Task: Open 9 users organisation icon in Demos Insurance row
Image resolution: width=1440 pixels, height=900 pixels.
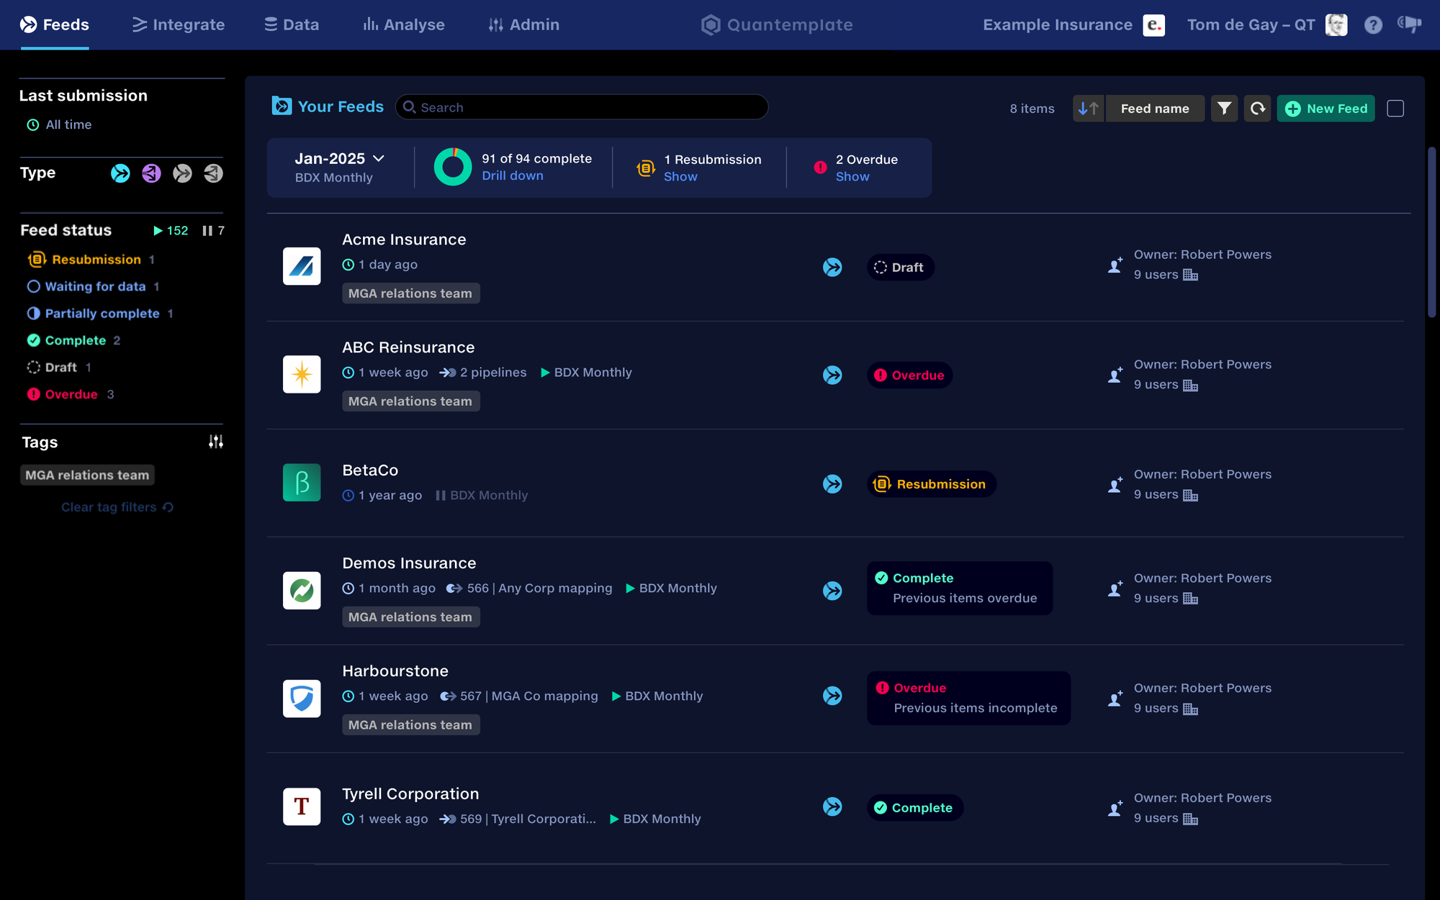Action: click(x=1191, y=599)
